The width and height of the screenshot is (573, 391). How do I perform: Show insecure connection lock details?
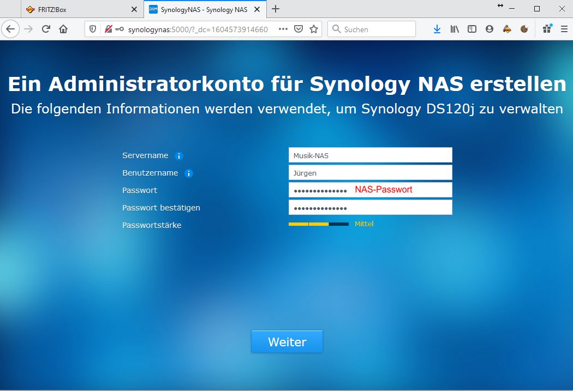click(108, 29)
